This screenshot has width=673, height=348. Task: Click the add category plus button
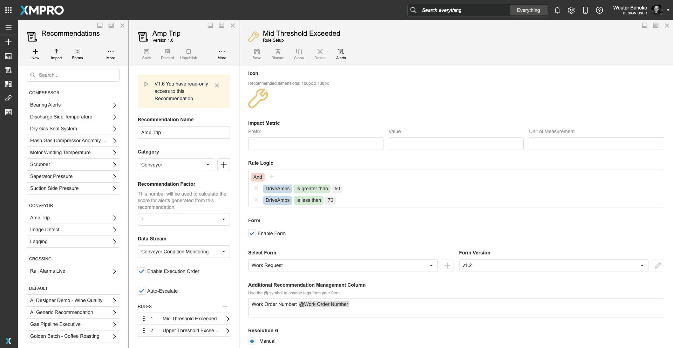224,165
